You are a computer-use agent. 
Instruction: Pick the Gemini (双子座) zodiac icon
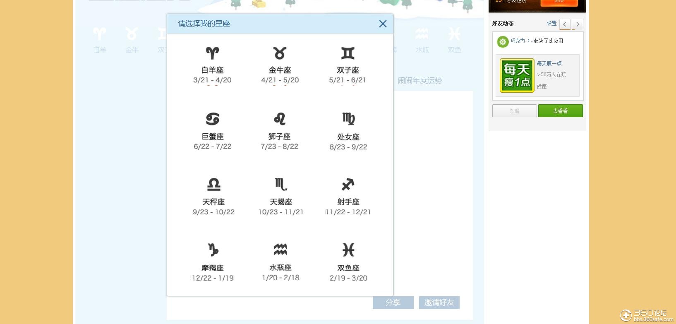348,53
